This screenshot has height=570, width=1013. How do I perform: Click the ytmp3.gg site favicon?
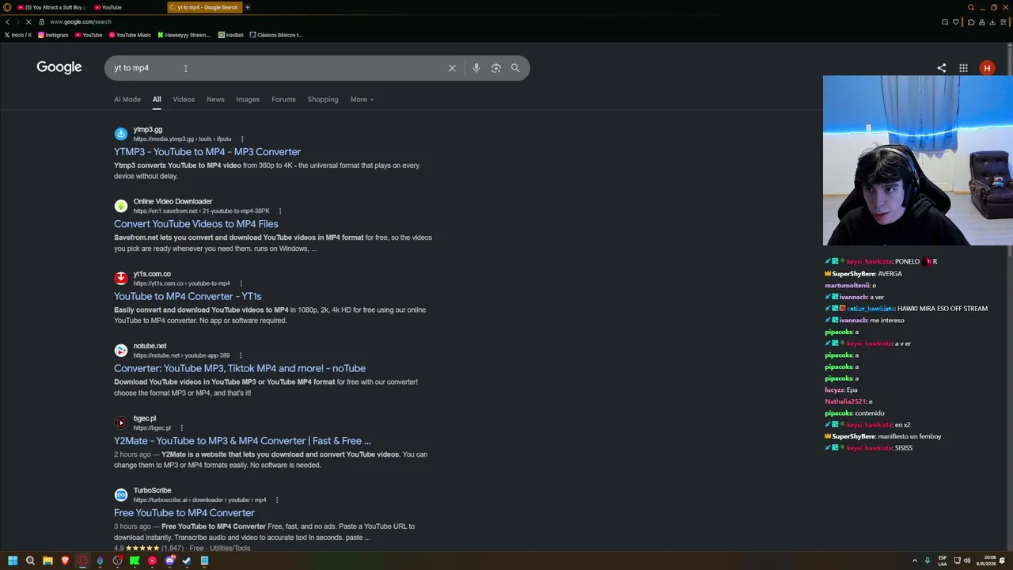pyautogui.click(x=120, y=134)
